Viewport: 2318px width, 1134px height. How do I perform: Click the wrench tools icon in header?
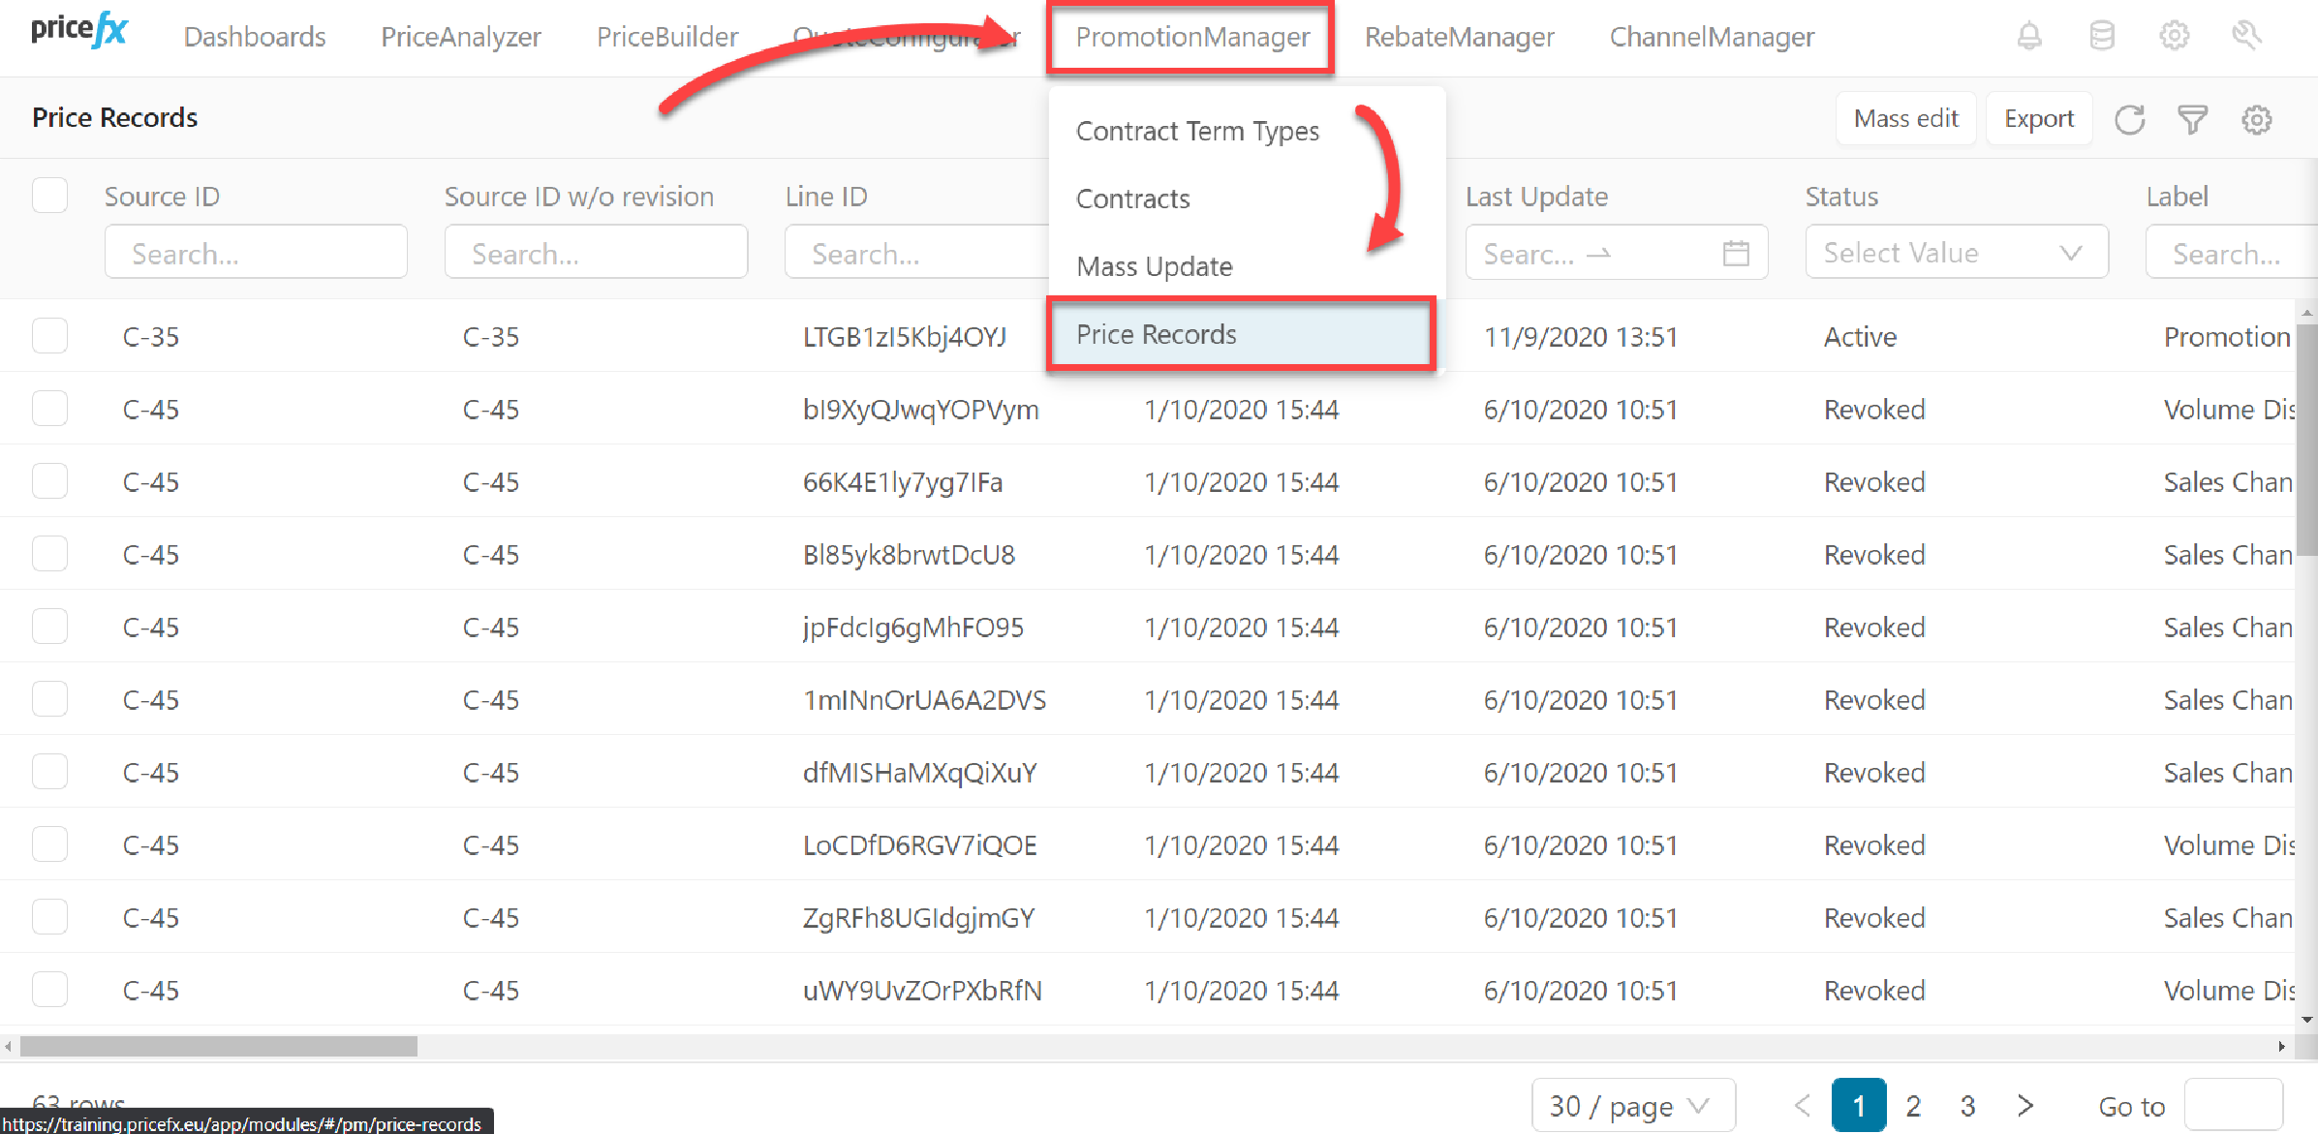click(2246, 37)
